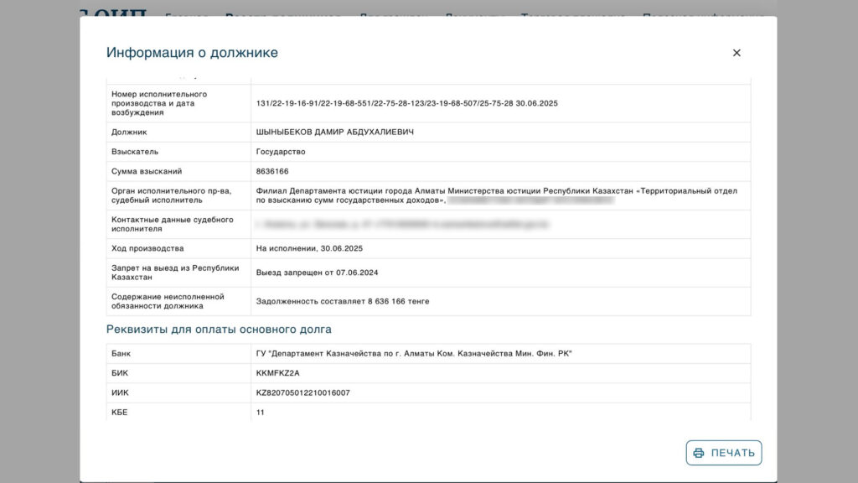
Task: Click 'Реквизиты для оплаты основного долга' heading
Action: [x=219, y=330]
